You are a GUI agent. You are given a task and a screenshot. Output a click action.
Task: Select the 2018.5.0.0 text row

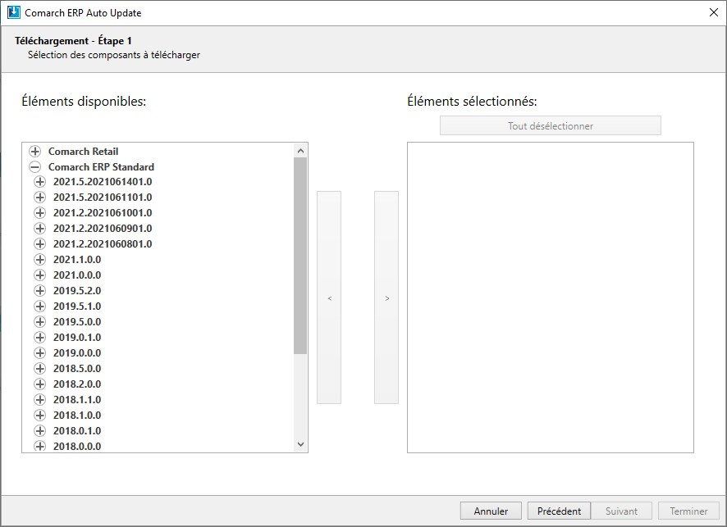point(77,369)
